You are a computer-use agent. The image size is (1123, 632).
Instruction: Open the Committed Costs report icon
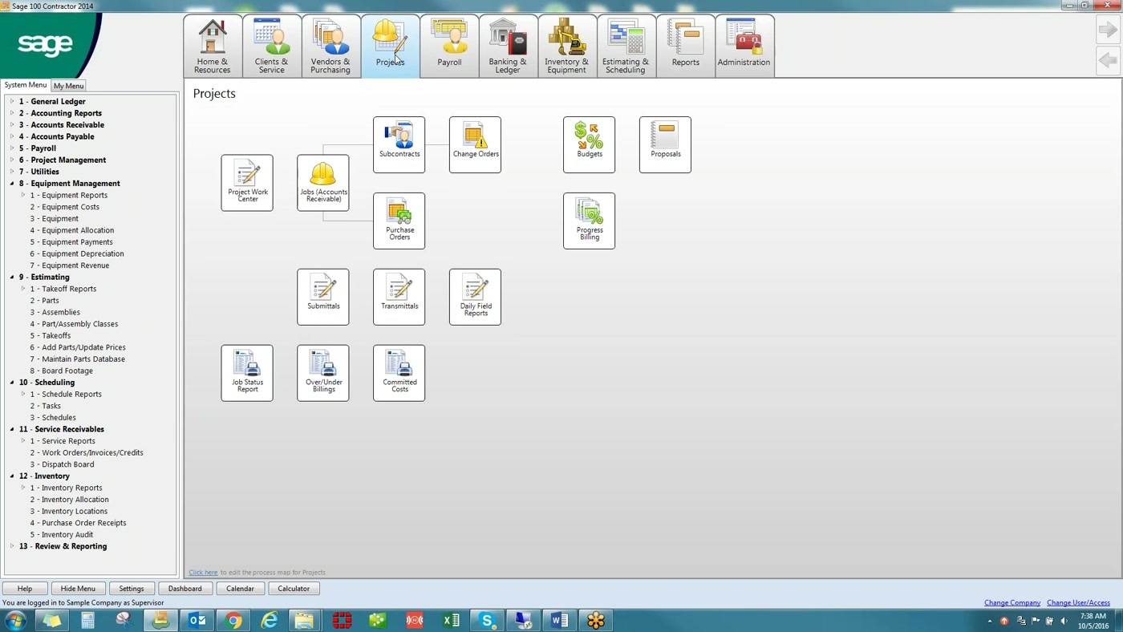[399, 373]
